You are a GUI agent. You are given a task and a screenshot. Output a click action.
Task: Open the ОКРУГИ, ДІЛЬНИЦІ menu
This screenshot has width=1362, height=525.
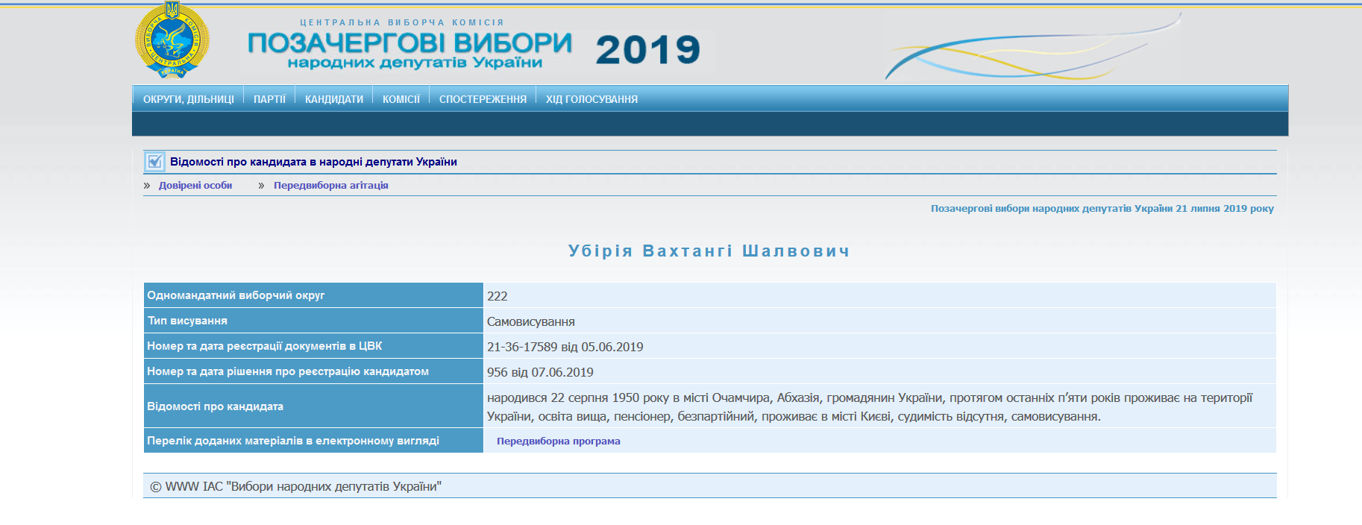tap(188, 99)
